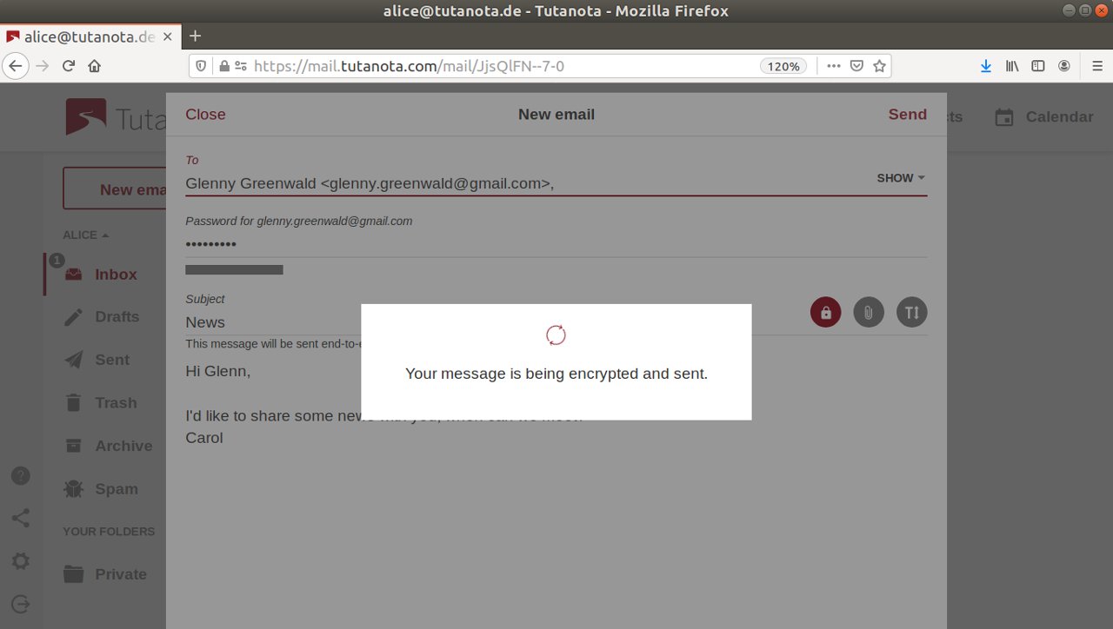Screen dimensions: 1113x629
Task: Open the Inbox folder
Action: tap(115, 274)
